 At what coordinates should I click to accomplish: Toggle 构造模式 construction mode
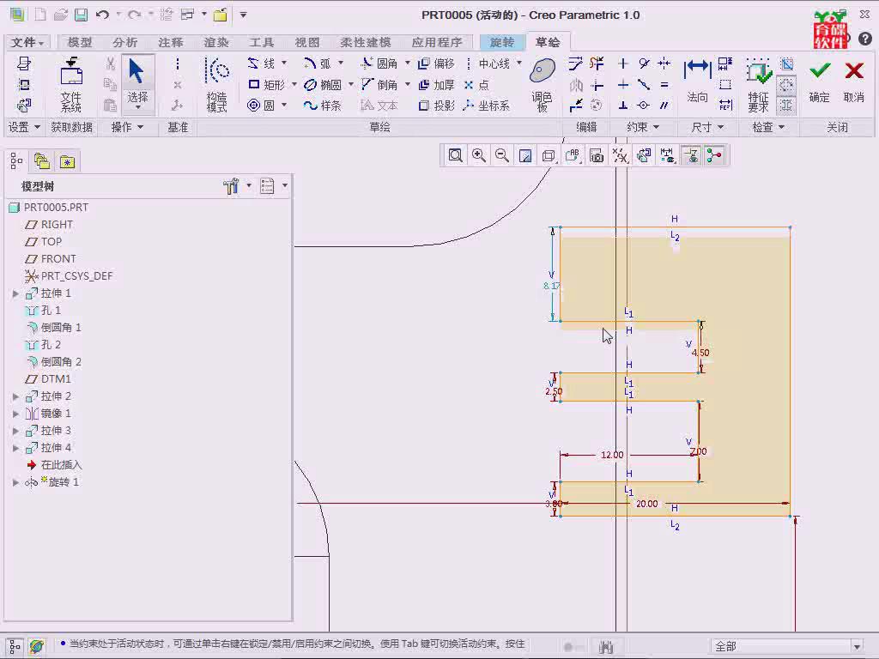(x=217, y=84)
